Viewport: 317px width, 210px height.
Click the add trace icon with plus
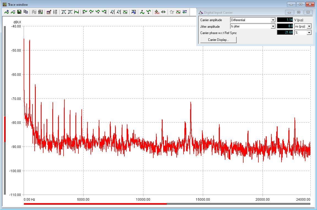coord(7,12)
